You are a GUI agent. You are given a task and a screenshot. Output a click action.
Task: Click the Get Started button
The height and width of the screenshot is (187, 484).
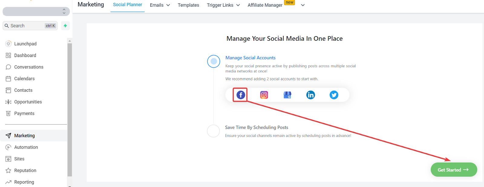(454, 170)
